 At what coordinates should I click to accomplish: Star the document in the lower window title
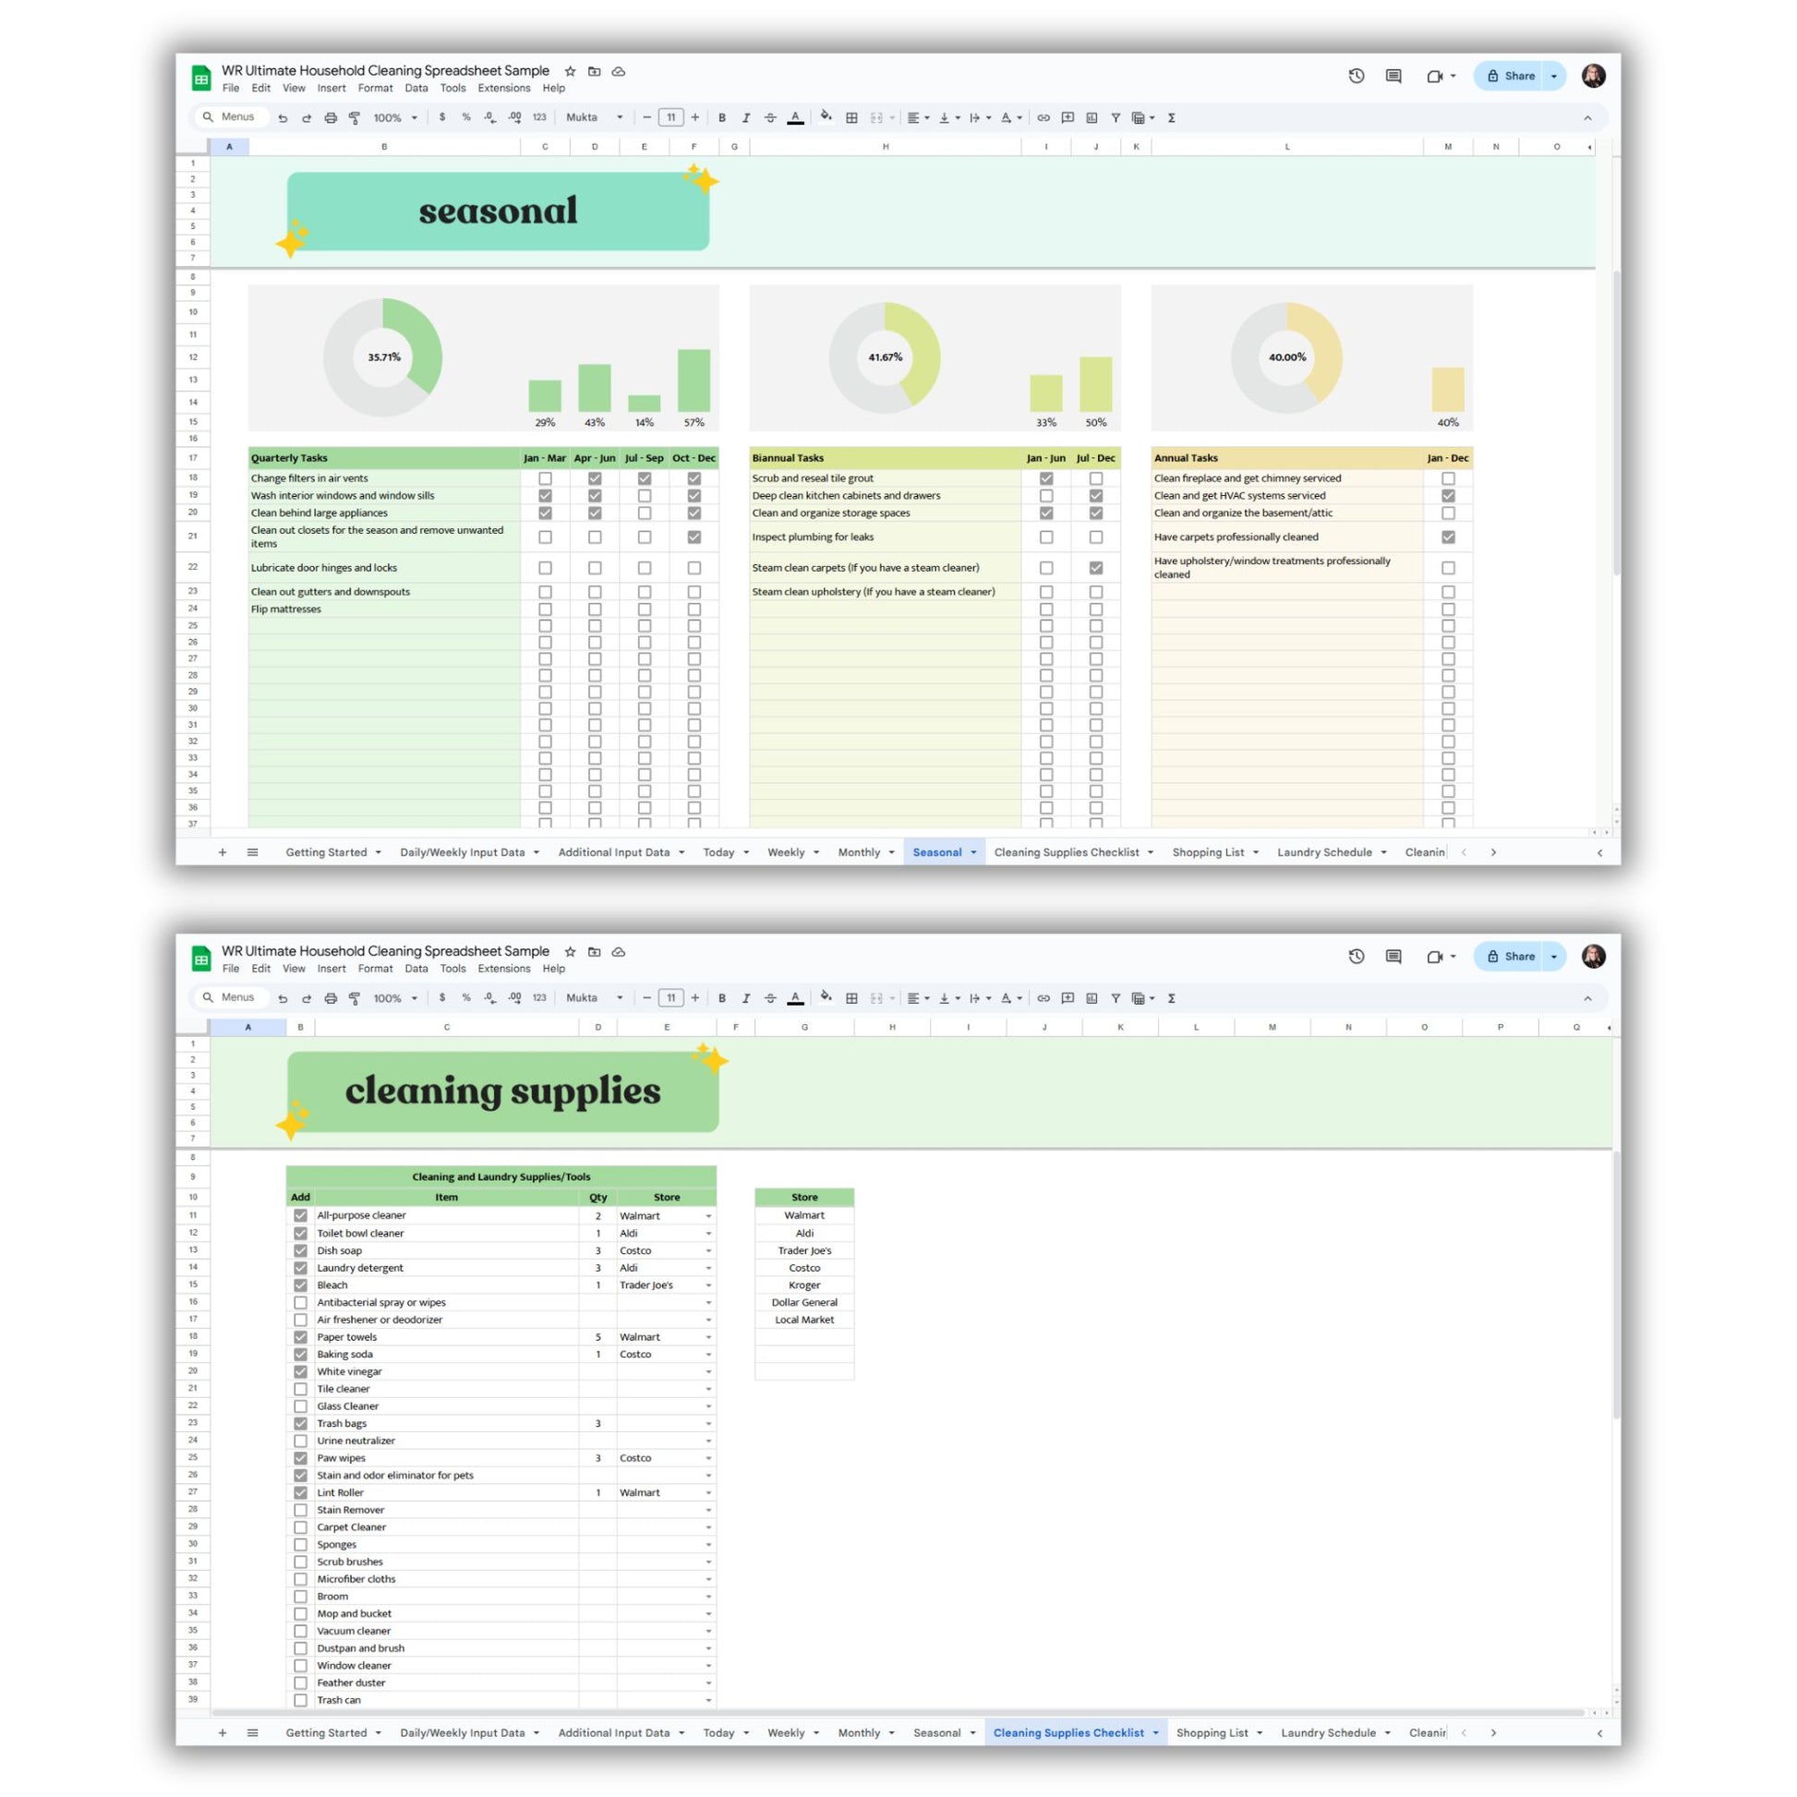570,951
